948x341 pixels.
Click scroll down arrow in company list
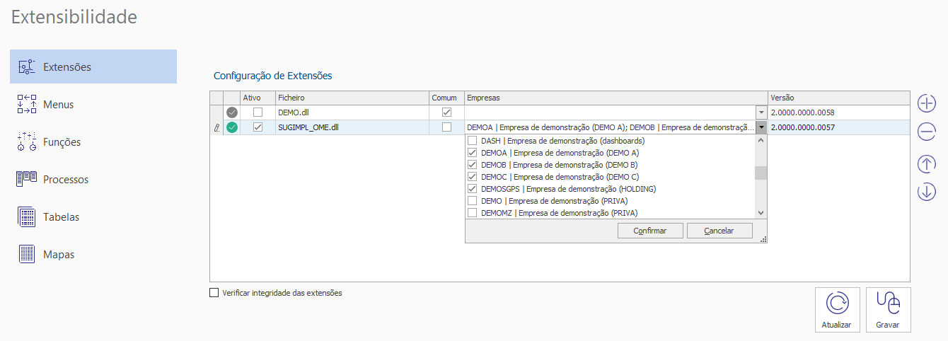pos(761,212)
